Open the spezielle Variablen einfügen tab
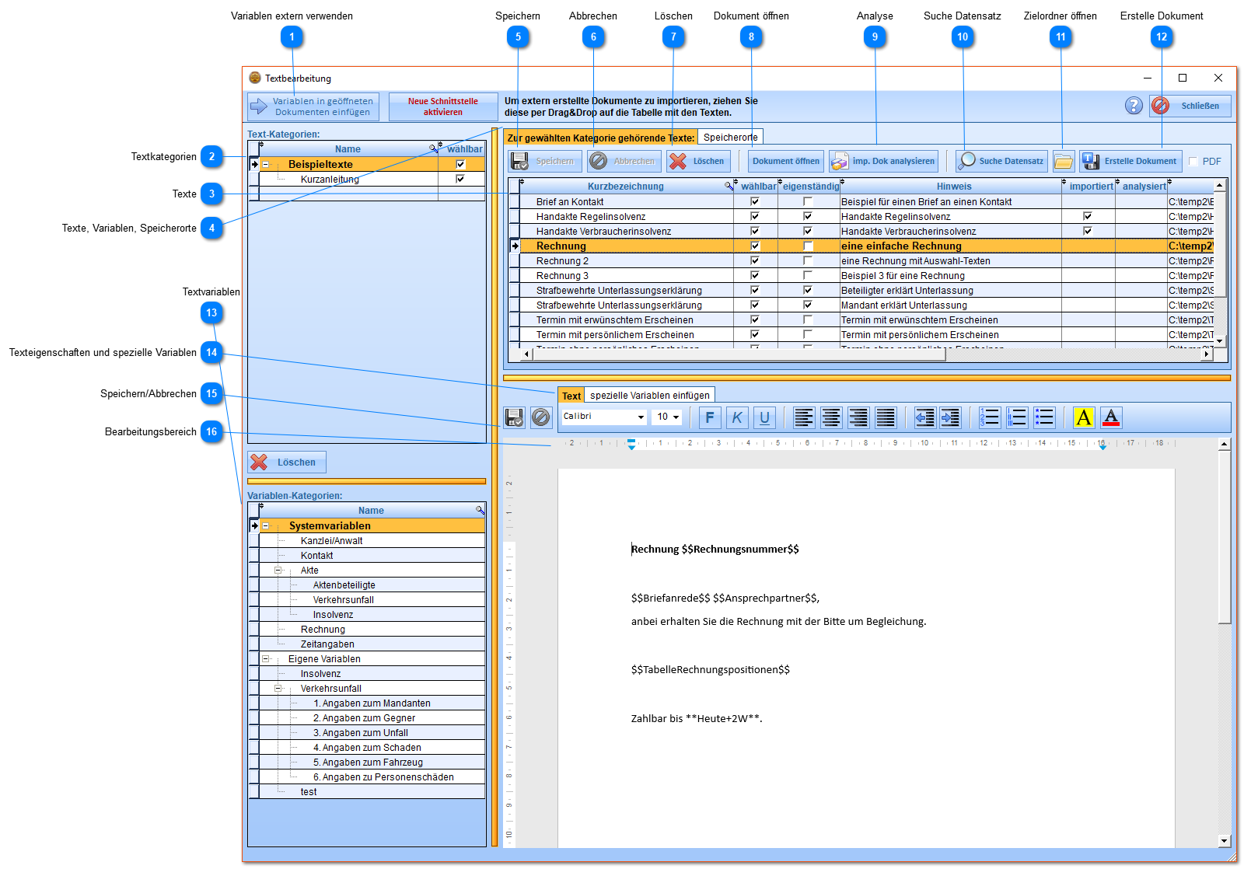 click(649, 396)
